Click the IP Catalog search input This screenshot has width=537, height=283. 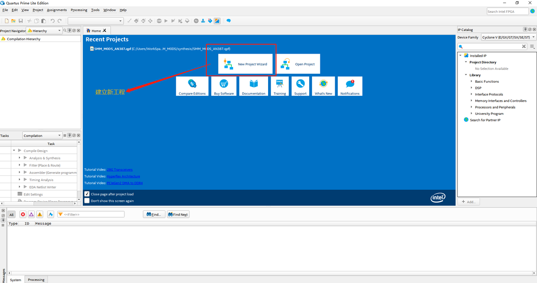tap(492, 46)
